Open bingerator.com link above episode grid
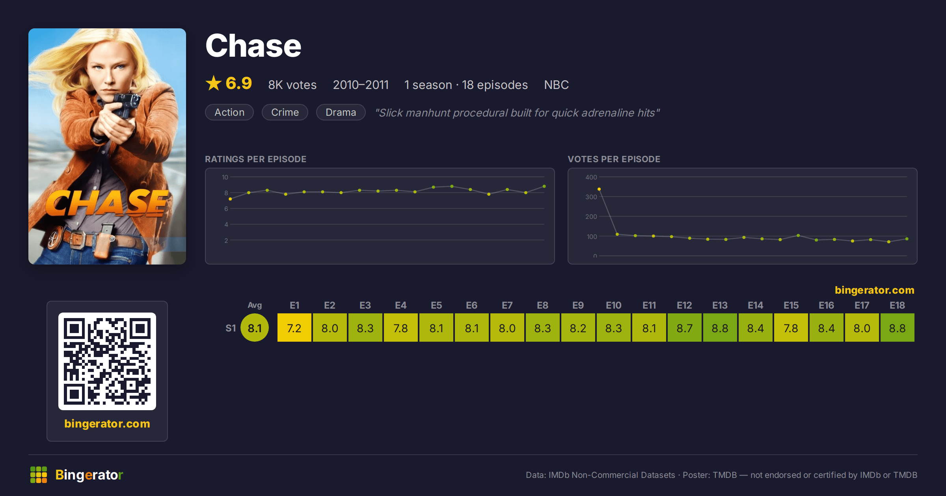This screenshot has width=946, height=496. coord(874,290)
